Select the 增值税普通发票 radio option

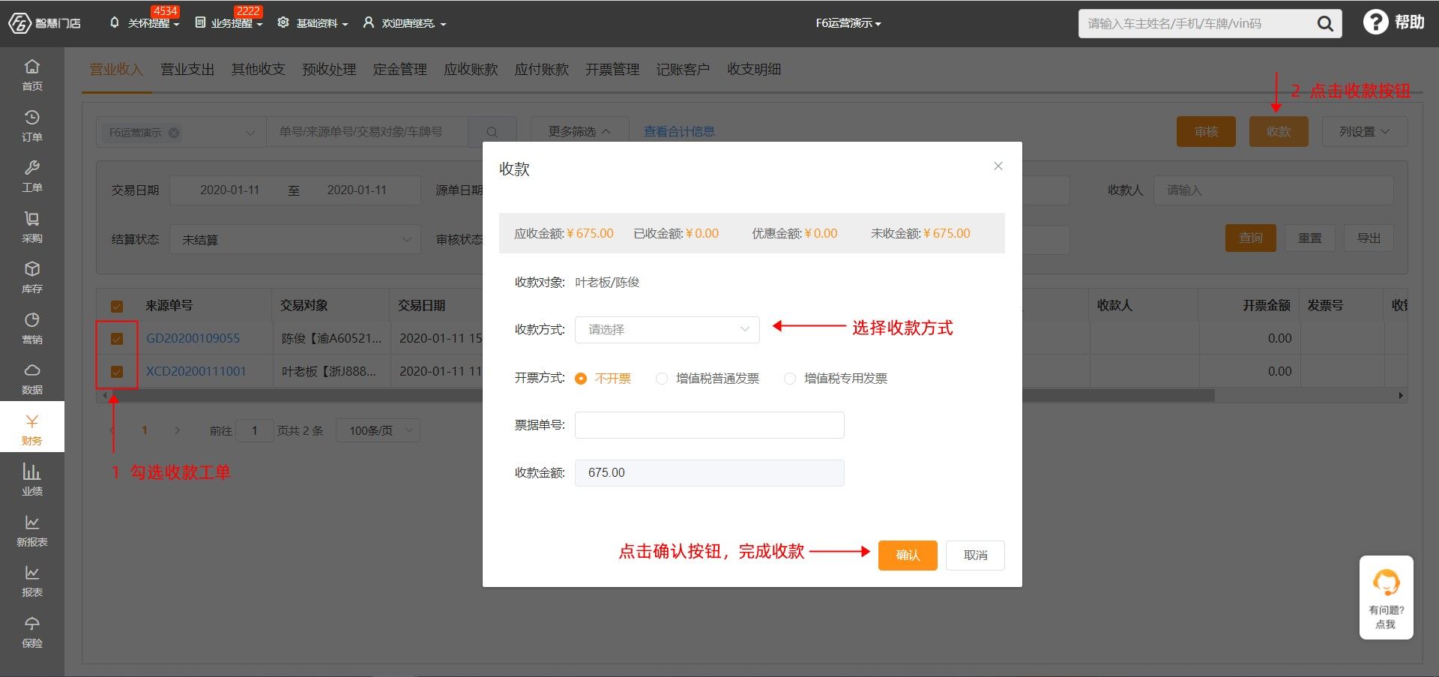coord(661,379)
